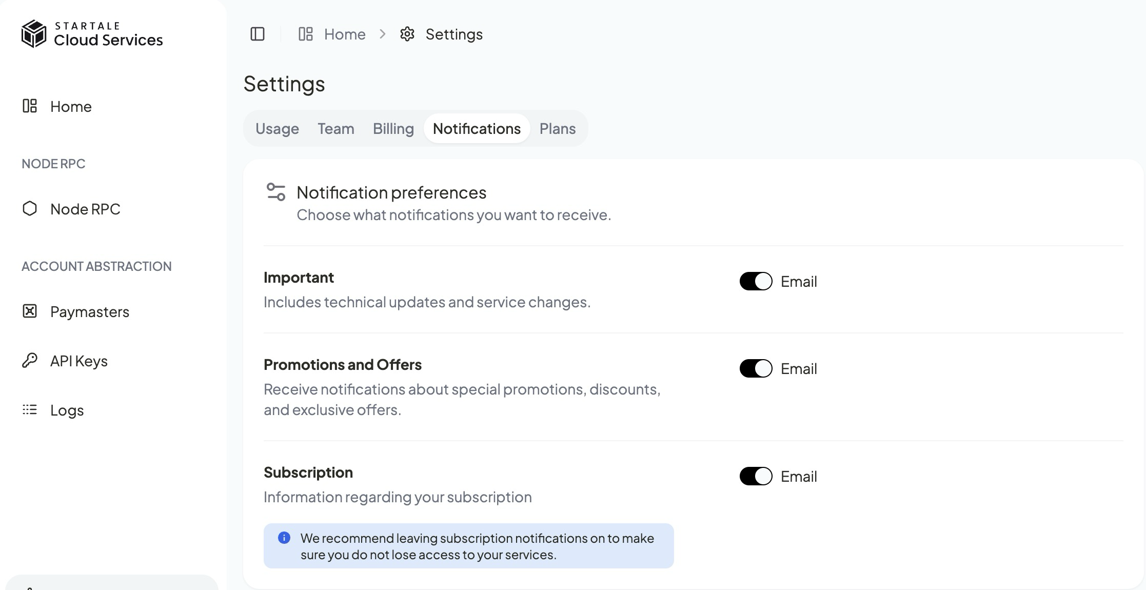Turn off Promotions and Offers emails
Screen dimensions: 1146x590
point(755,368)
